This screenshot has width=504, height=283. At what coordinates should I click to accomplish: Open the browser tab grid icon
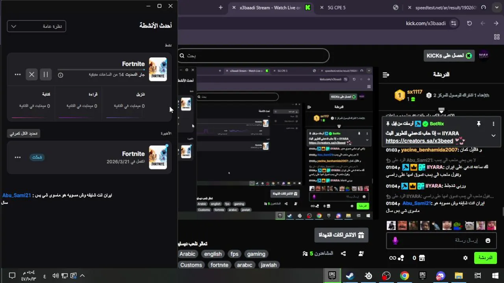497,37
